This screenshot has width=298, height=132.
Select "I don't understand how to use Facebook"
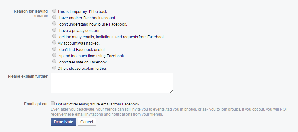point(54,24)
